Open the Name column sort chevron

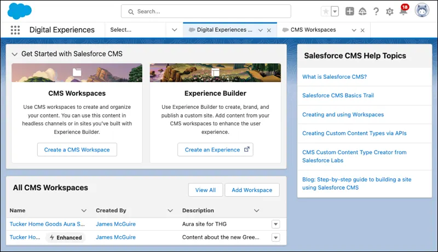pos(84,211)
